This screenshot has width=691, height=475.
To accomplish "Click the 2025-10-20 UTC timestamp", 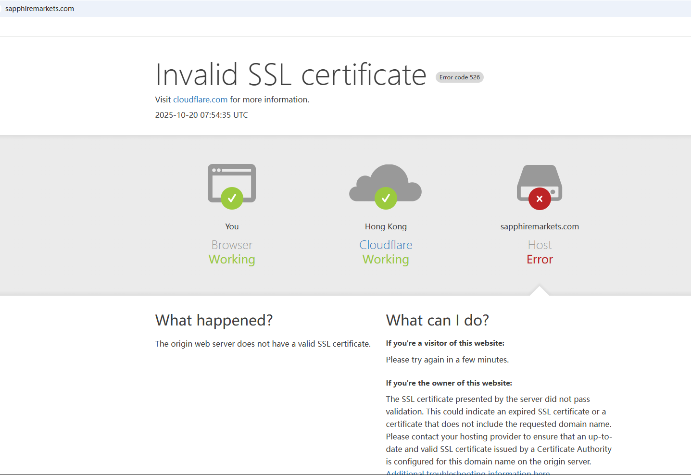I will coord(201,115).
